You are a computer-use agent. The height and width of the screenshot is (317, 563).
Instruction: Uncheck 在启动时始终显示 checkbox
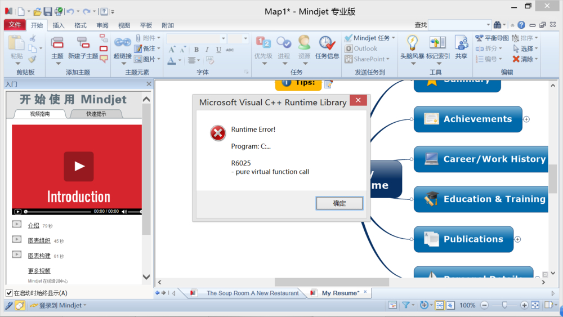pos(10,293)
